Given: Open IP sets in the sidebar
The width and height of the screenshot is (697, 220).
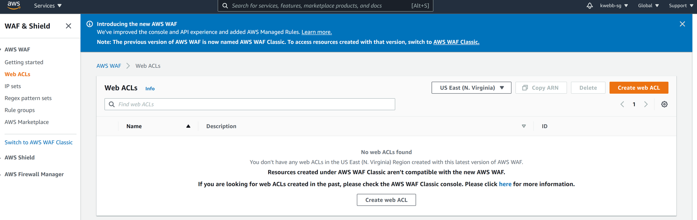Looking at the screenshot, I should pos(13,86).
